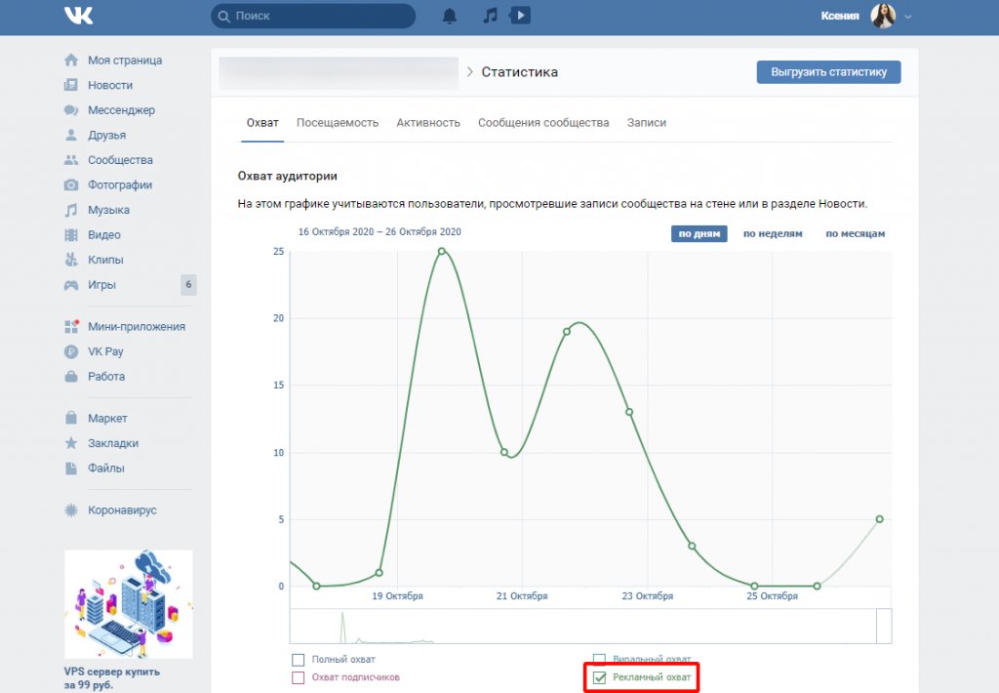
Task: Enable the Охват подписчиков checkbox
Action: tap(299, 677)
